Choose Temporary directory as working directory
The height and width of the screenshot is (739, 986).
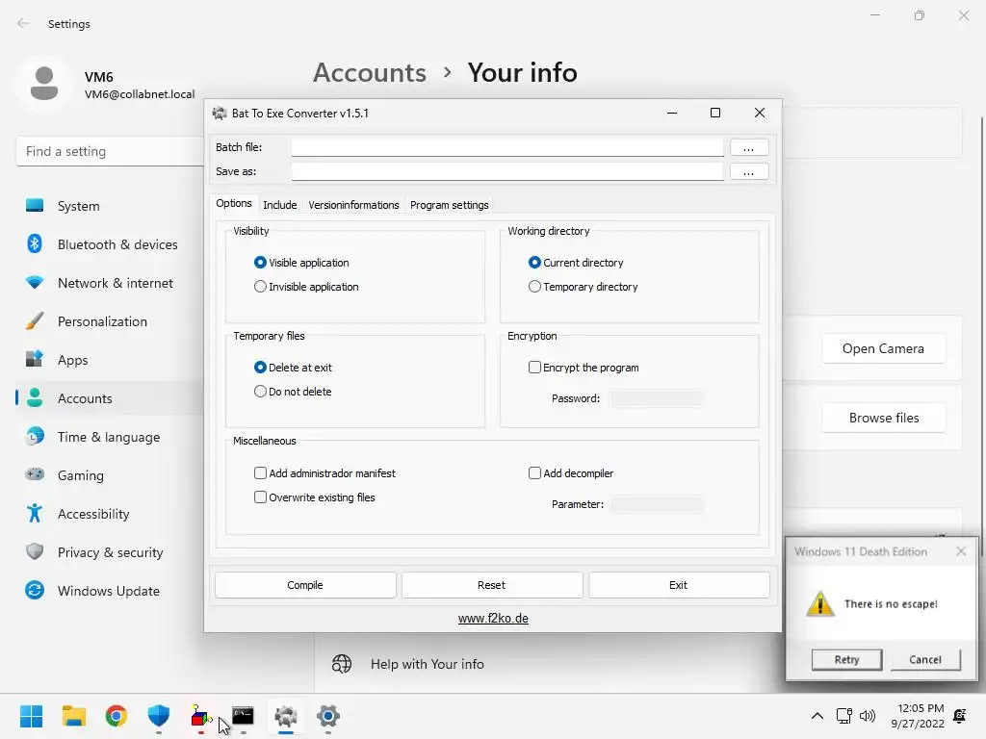(x=534, y=286)
